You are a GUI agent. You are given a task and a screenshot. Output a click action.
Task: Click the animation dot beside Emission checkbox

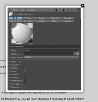10,84
